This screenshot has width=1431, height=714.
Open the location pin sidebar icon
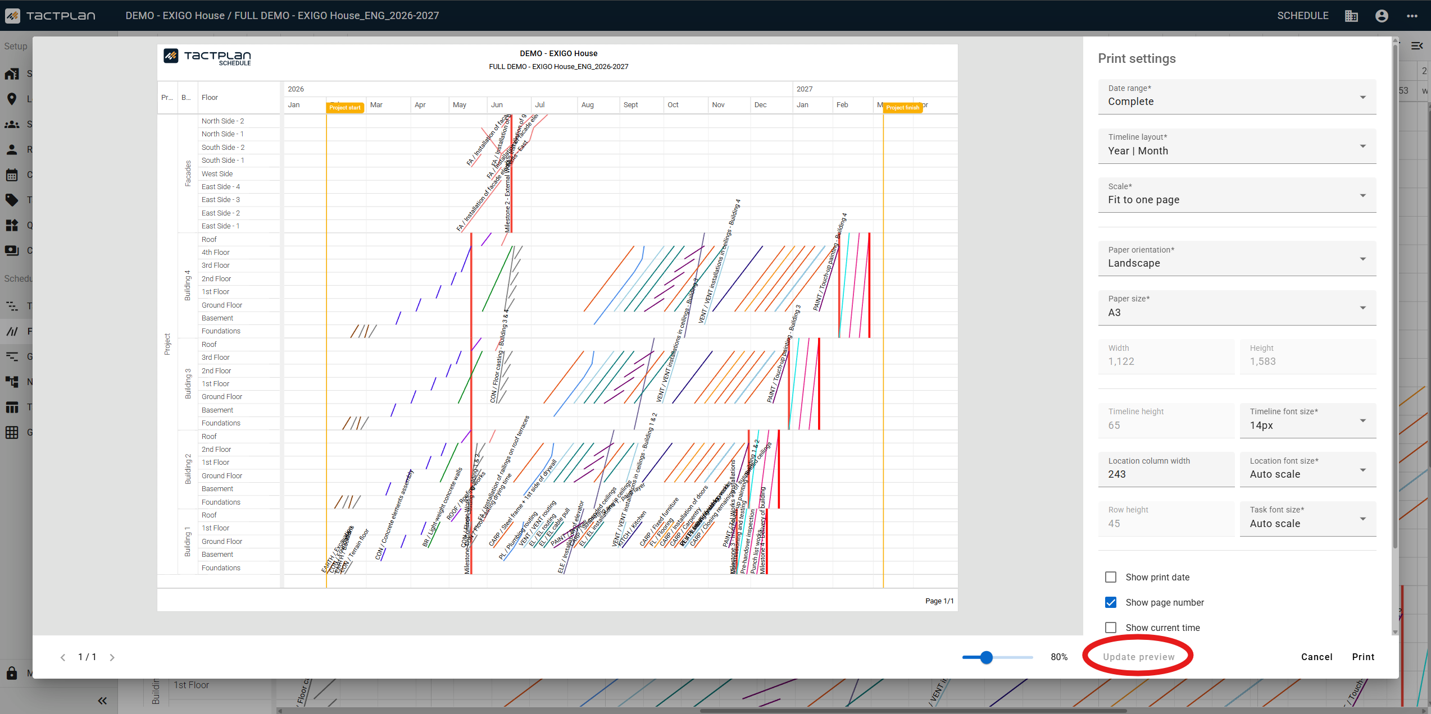12,99
